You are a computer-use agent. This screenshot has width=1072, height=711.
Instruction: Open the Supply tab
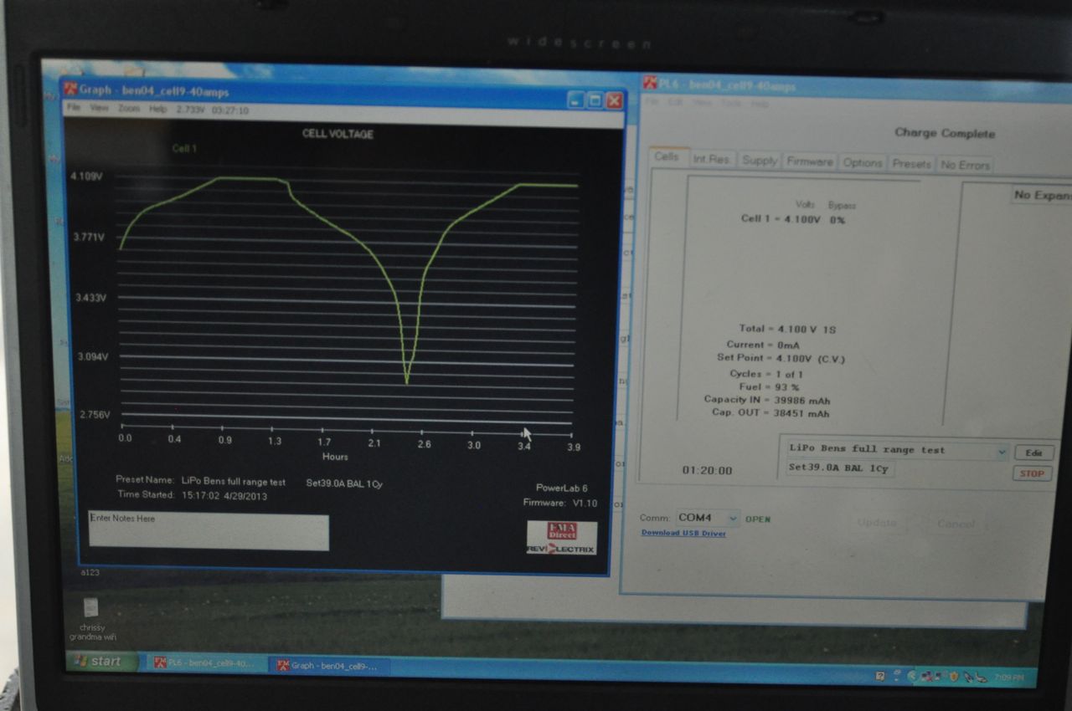coord(759,161)
